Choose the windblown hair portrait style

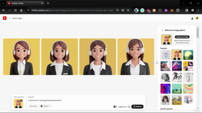coord(165,100)
